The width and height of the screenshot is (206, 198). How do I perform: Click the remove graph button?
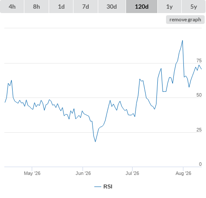click(185, 20)
